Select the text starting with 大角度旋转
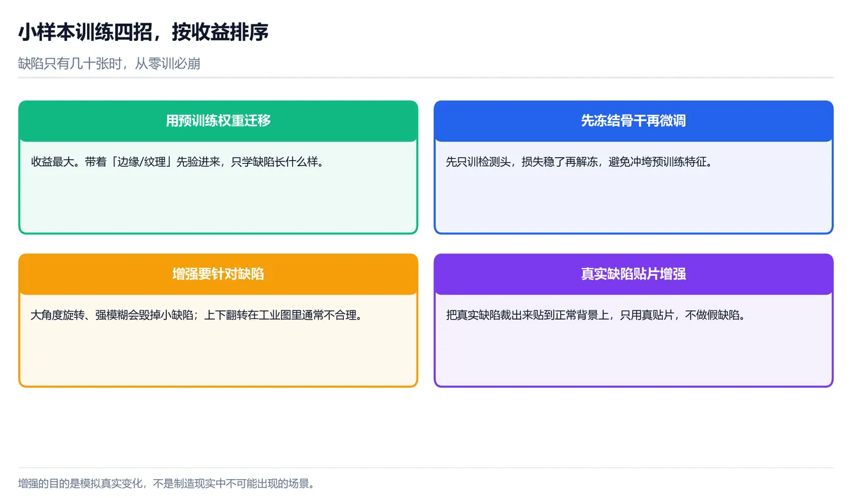 tap(197, 315)
